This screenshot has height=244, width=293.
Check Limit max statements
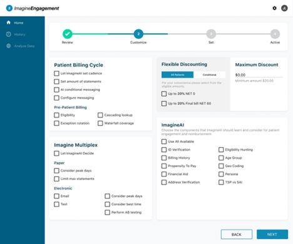(56, 179)
